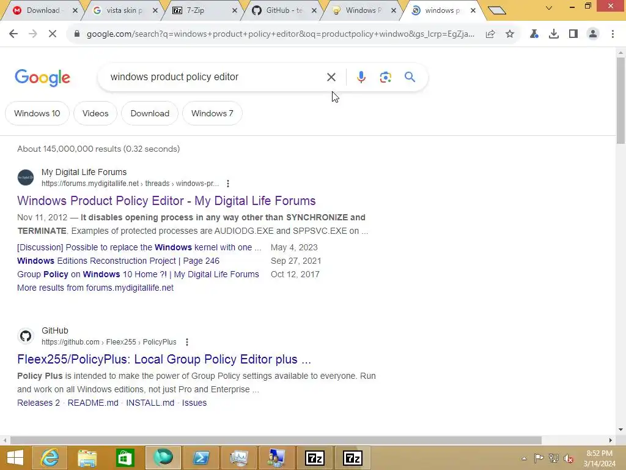Click the magnifier search button
The image size is (626, 470).
410,76
